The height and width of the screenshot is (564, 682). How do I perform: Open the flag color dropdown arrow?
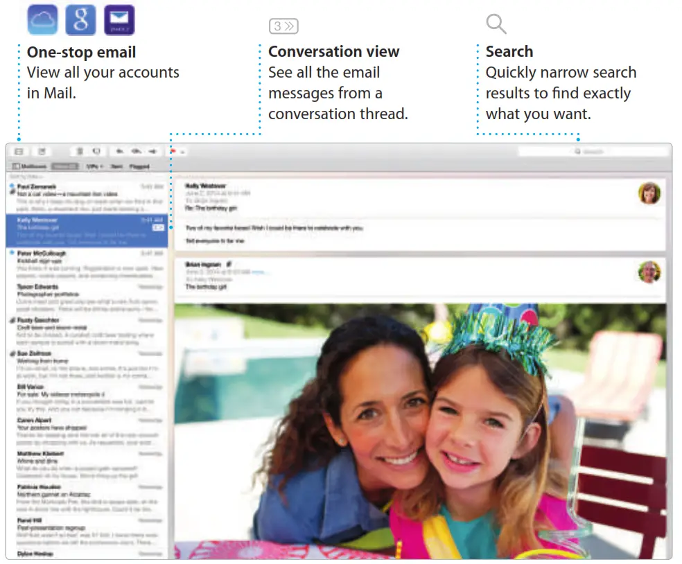tap(182, 152)
